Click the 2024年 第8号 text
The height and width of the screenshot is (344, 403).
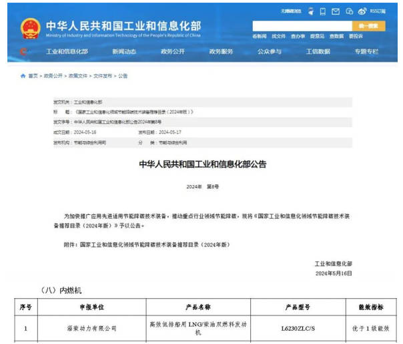point(203,186)
